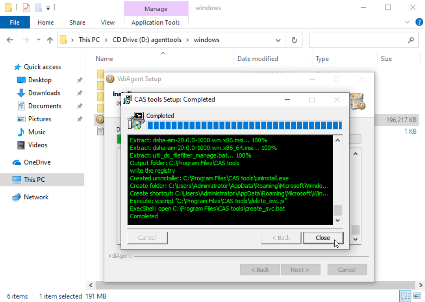Viewport: 425px width, 302px height.
Task: Click the CAS tools progress bar
Action: pyautogui.click(x=245, y=125)
